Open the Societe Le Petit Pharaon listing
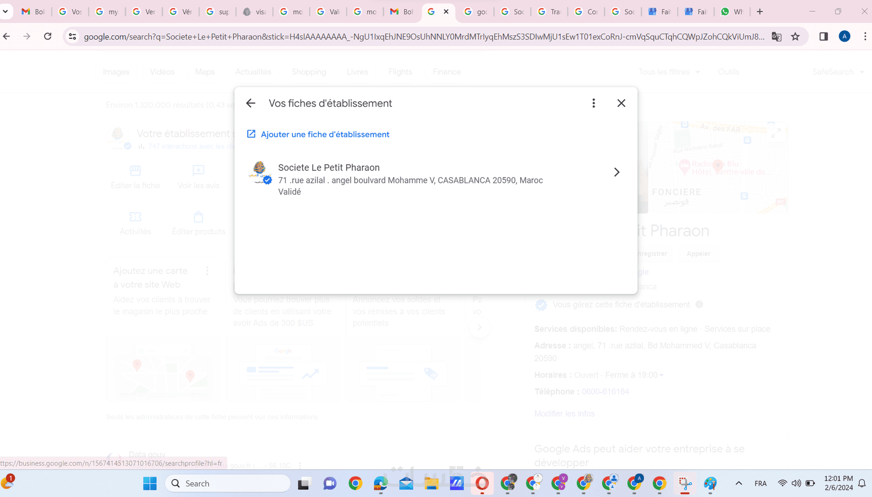Screen dimensions: 872x497 tap(435, 178)
